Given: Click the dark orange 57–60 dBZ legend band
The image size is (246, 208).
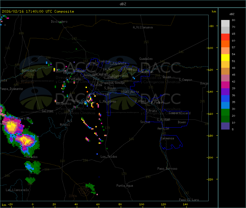Looking at the screenshot, I should (225, 44).
